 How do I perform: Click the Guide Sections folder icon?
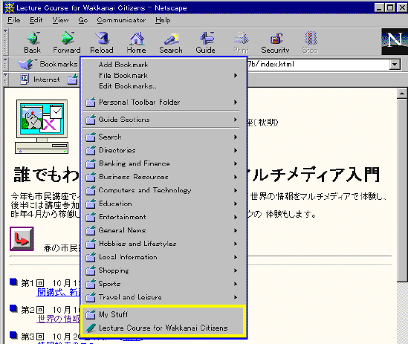coord(91,120)
